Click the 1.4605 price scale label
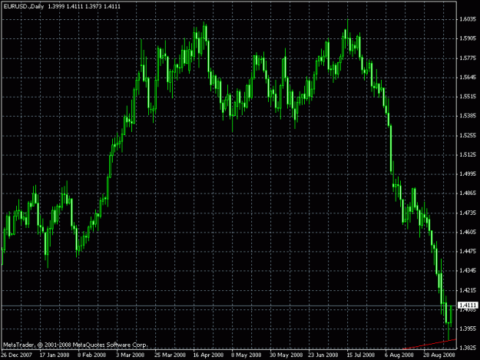The image size is (480, 360). pyautogui.click(x=468, y=232)
